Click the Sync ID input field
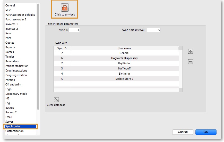Screen dimensions: 224x142 pyautogui.click(x=74, y=30)
